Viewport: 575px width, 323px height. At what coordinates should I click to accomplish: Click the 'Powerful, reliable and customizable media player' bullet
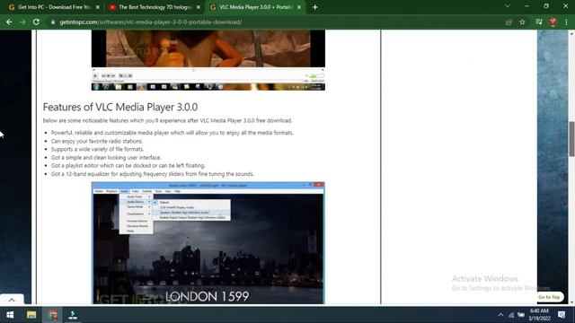(172, 133)
